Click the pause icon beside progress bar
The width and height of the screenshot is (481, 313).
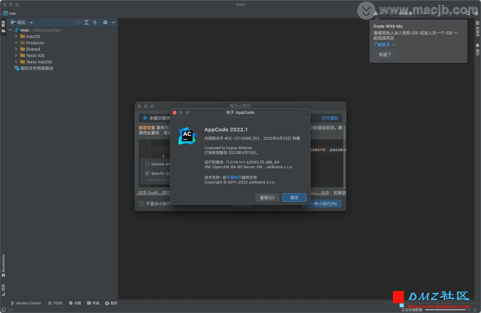475,310
